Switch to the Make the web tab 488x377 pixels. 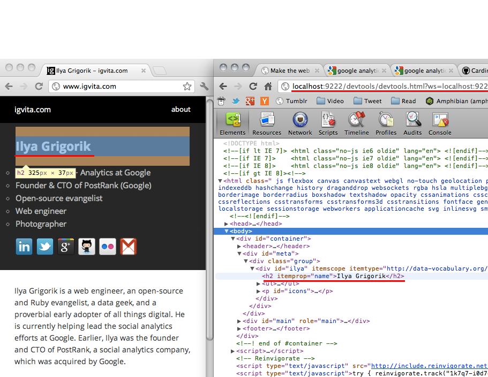[290, 71]
